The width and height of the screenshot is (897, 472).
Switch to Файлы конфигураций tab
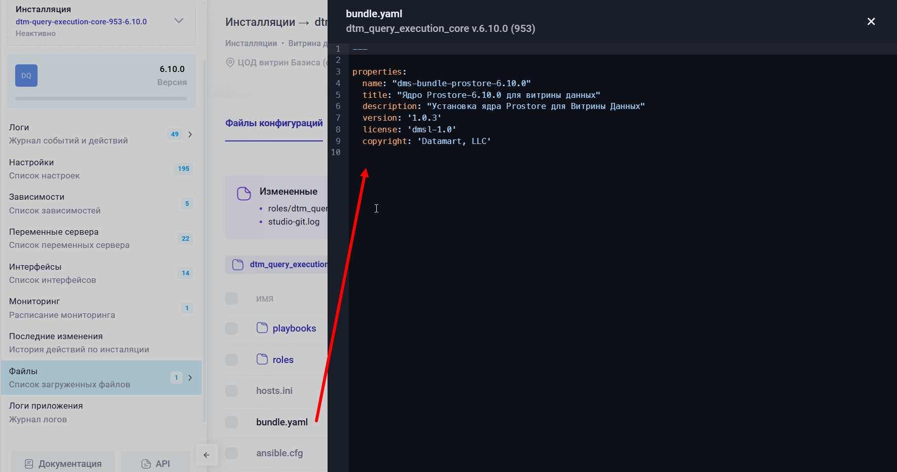coord(274,123)
